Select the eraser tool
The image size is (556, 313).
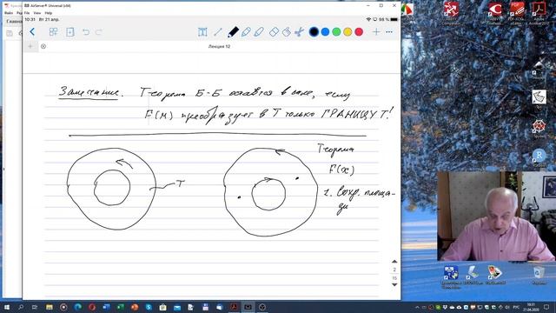[x=274, y=32]
